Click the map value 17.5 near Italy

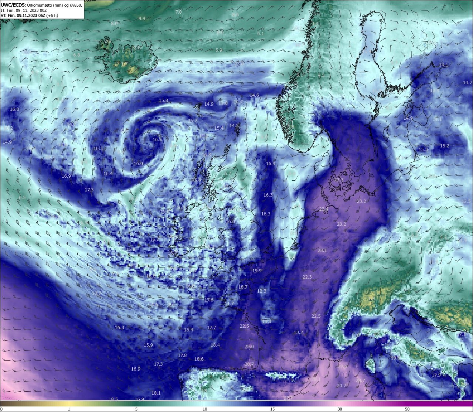(x=436, y=375)
